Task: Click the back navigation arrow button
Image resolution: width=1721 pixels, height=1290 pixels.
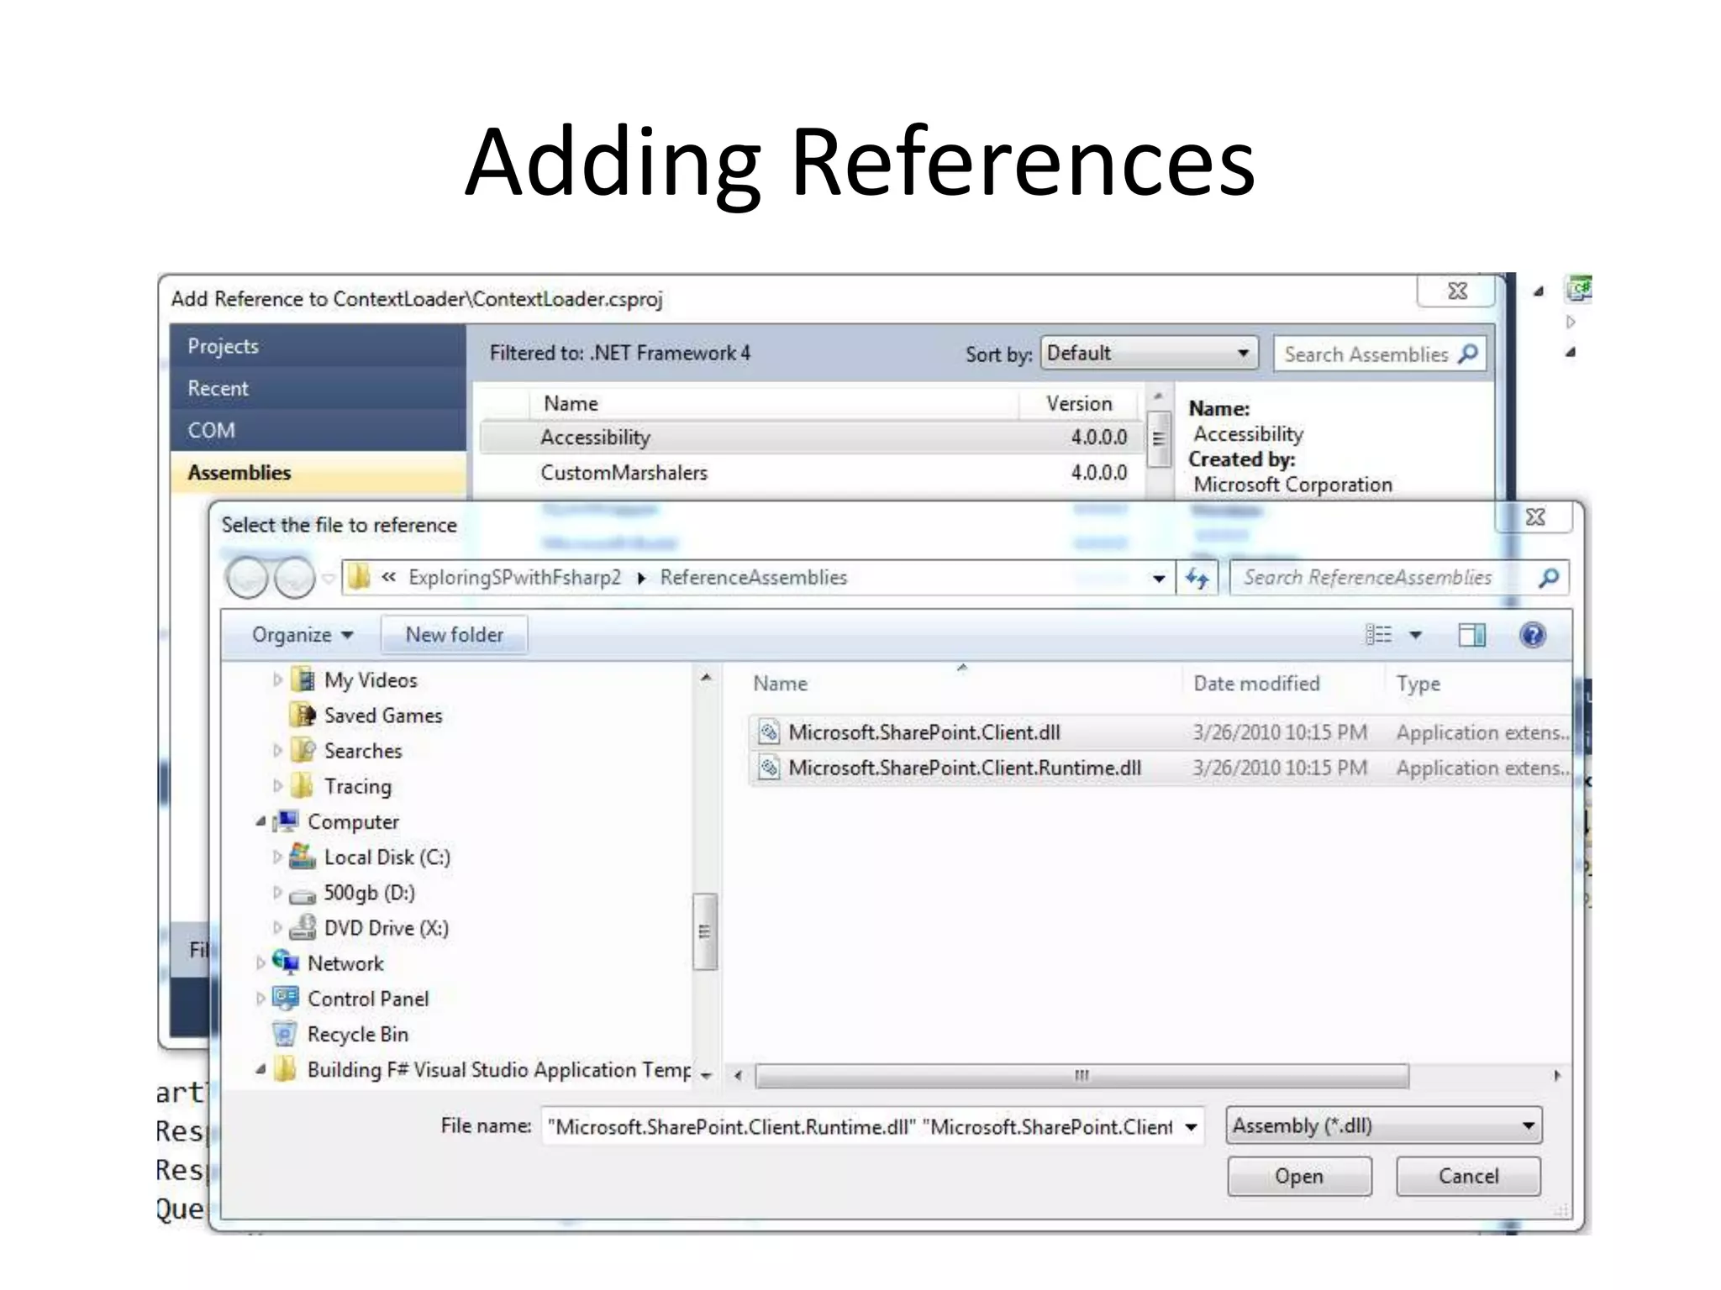Action: pos(247,578)
